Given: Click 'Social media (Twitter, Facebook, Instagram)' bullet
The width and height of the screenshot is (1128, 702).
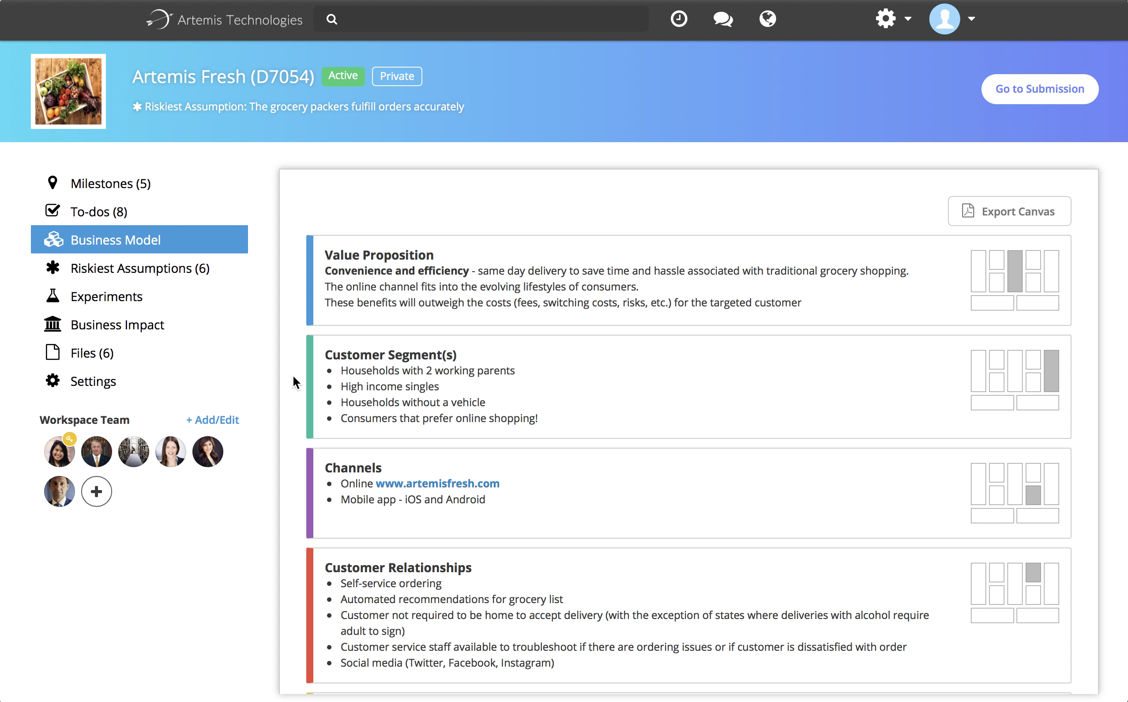Looking at the screenshot, I should pos(447,663).
